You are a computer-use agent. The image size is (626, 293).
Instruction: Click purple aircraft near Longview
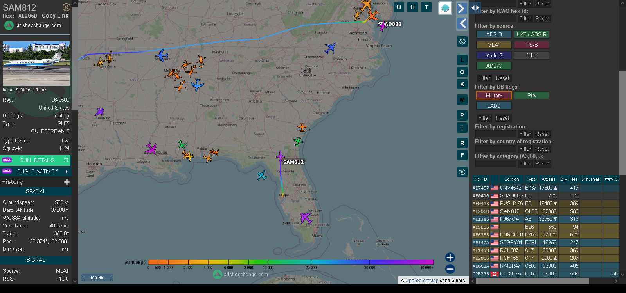click(x=99, y=112)
